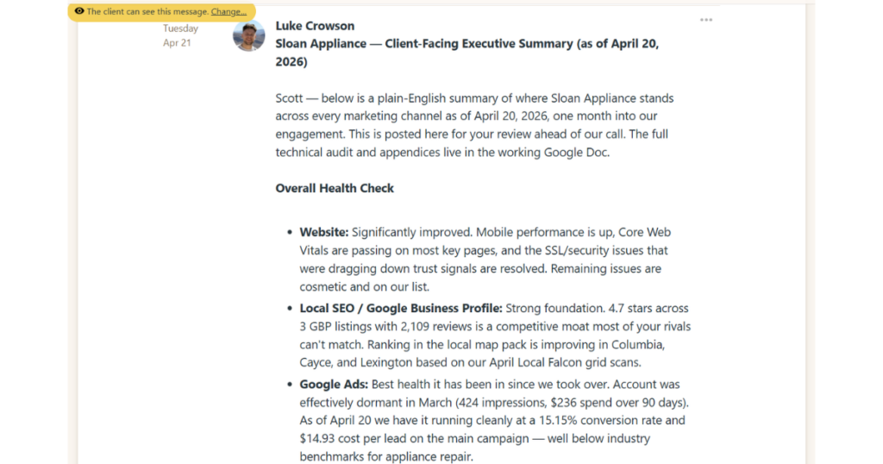Screen dimensions: 883x464
Task: Click 'The client can see this message' banner
Action: coord(147,11)
